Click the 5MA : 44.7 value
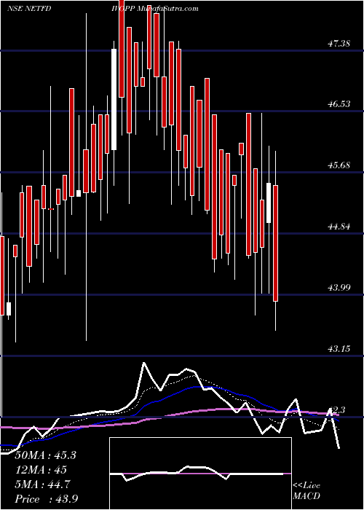This screenshot has height=510, width=364. pyautogui.click(x=44, y=484)
